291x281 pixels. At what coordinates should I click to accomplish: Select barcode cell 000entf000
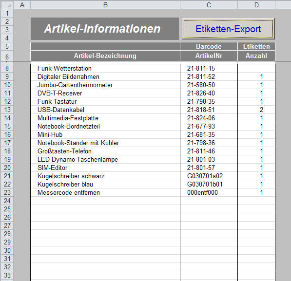click(209, 192)
